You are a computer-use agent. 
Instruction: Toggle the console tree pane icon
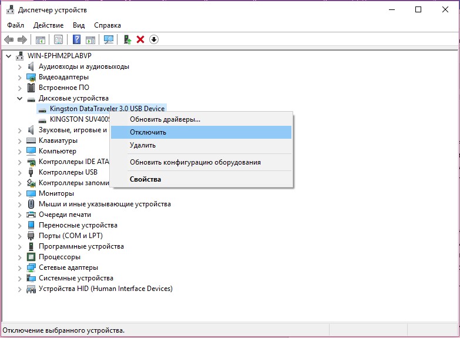pyautogui.click(x=41, y=39)
